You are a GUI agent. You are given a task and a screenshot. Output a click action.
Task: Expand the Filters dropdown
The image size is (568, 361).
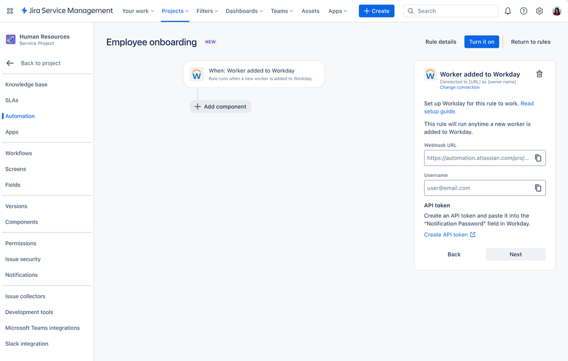[x=206, y=10]
